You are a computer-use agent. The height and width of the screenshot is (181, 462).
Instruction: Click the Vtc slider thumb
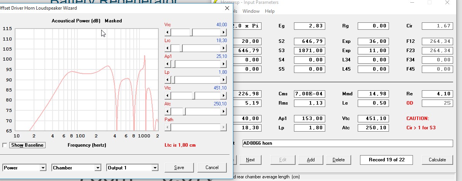point(193,96)
